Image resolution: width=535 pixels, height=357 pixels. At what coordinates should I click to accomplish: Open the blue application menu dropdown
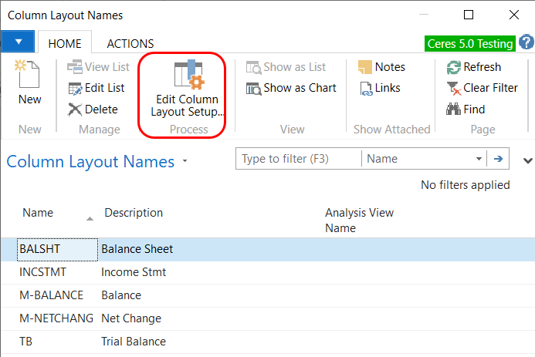[x=18, y=42]
